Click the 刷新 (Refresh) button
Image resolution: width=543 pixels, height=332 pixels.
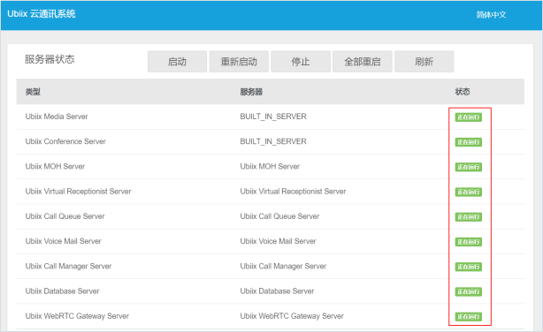(424, 62)
